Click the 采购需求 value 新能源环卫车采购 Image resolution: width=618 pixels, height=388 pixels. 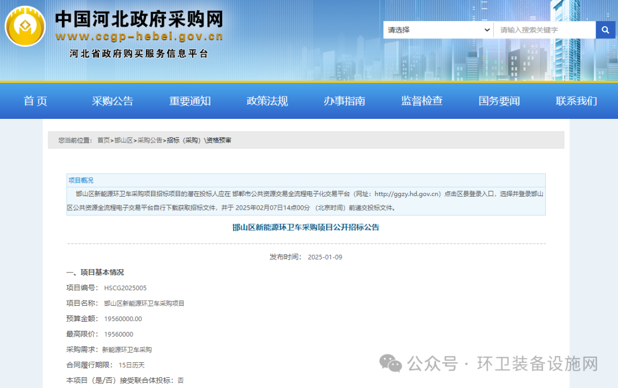click(127, 350)
